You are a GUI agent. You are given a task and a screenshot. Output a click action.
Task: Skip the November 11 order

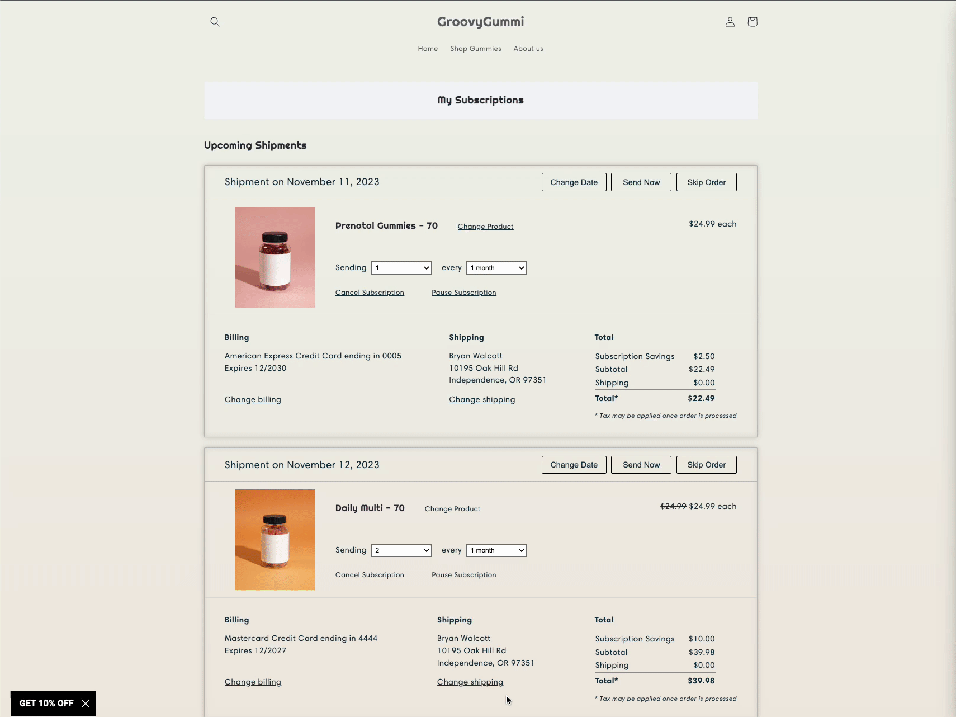[x=706, y=182]
